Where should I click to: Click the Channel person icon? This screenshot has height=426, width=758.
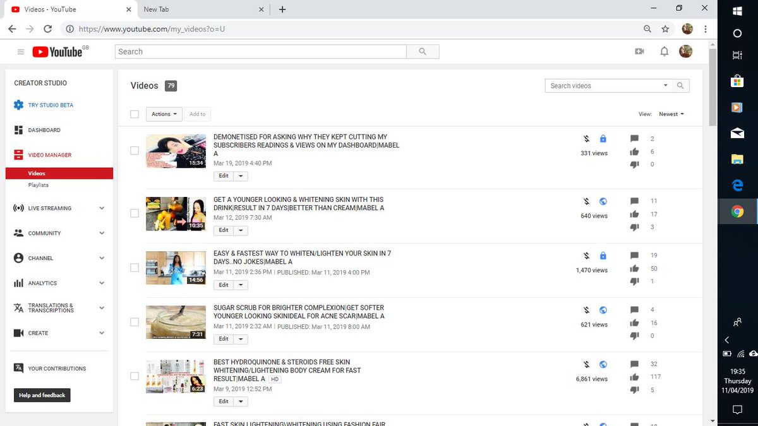(x=18, y=258)
